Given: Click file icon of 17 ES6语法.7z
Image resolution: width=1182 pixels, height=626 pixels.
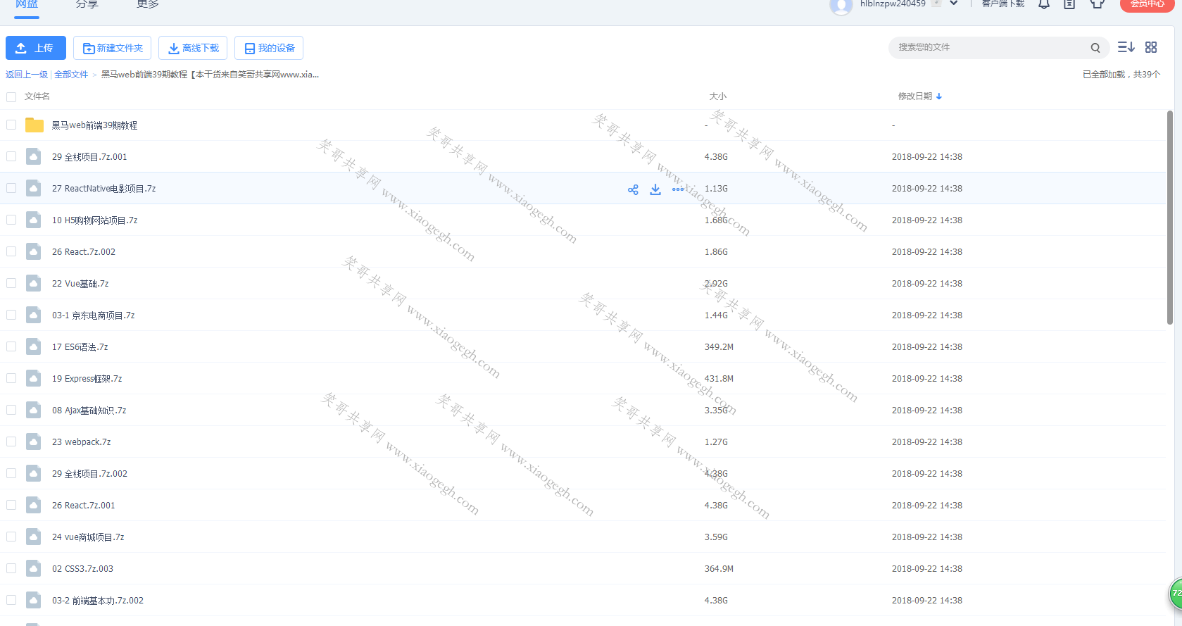Looking at the screenshot, I should 33,346.
